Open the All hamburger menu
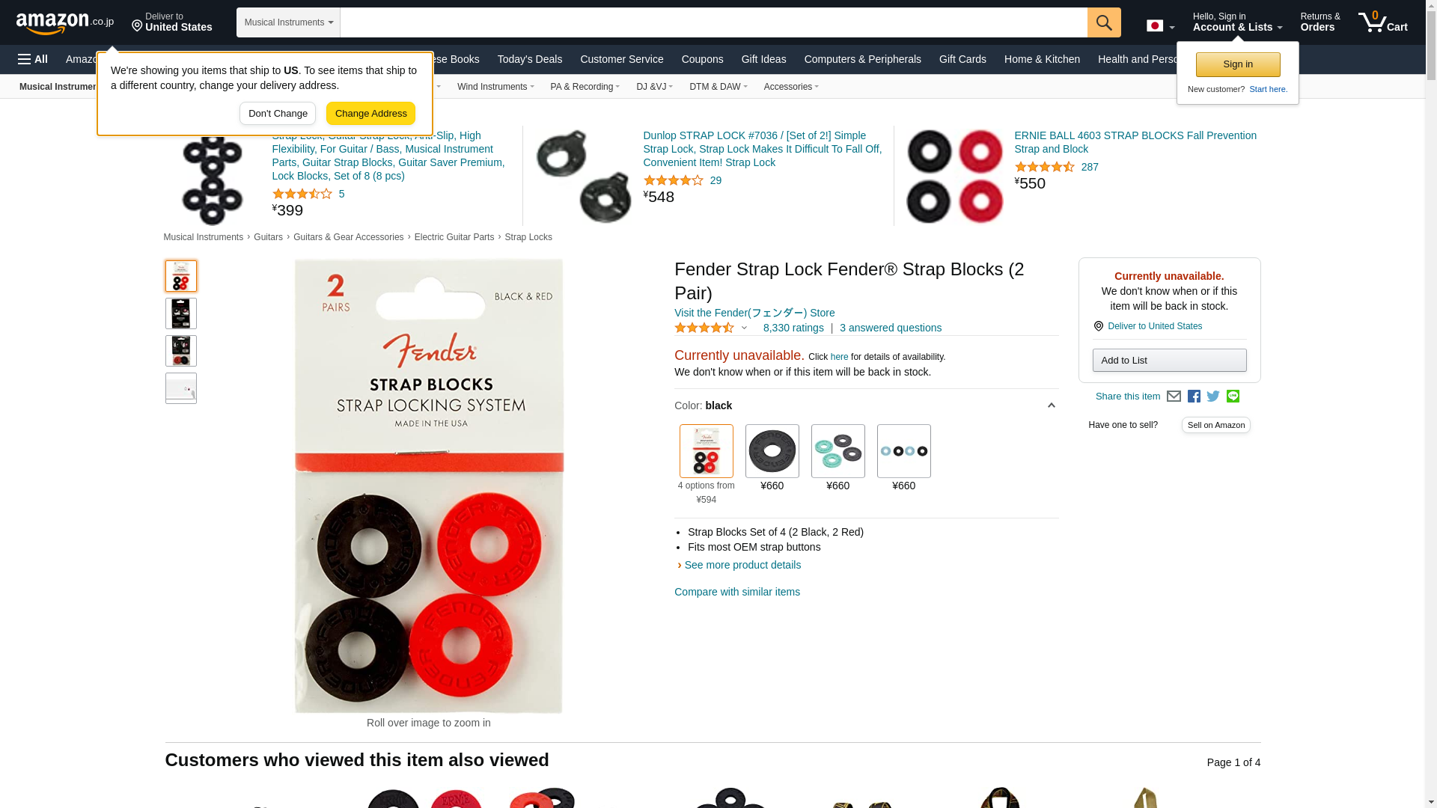 33,59
